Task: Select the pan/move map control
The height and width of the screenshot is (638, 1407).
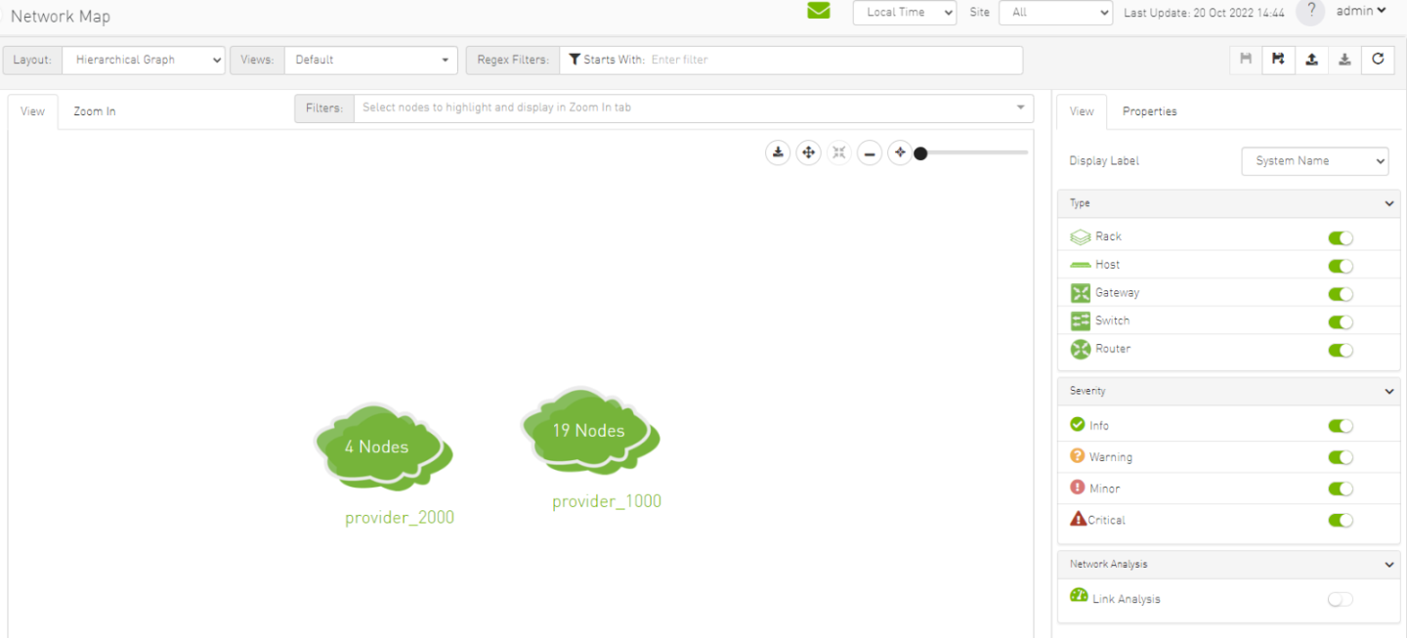Action: [808, 152]
